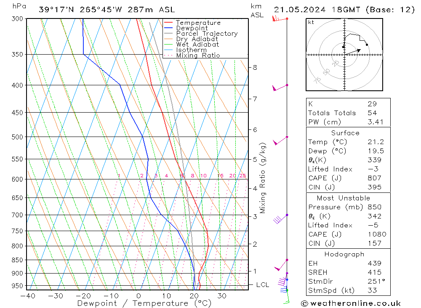
Task: Click the wind barb at 700 hPa
Action: point(280,219)
